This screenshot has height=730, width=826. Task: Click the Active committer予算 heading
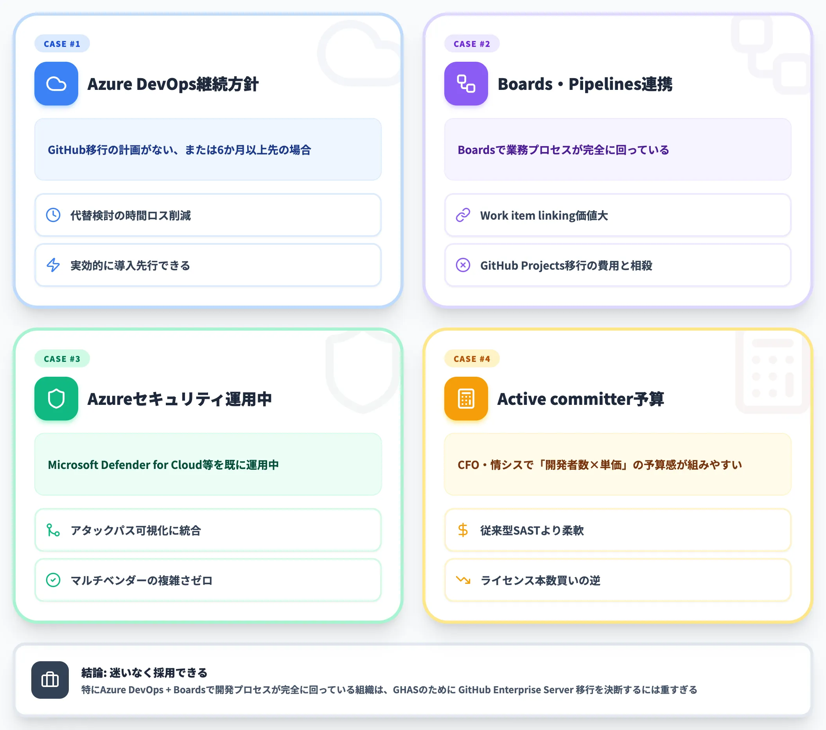[x=580, y=399]
